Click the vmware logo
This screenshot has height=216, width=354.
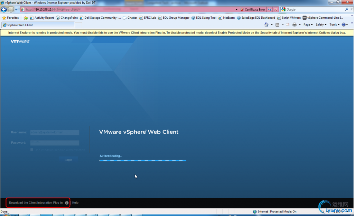pyautogui.click(x=20, y=41)
